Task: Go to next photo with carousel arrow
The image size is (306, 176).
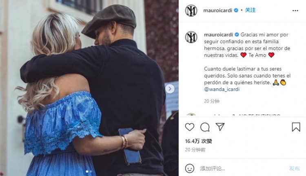Action: [x=170, y=89]
